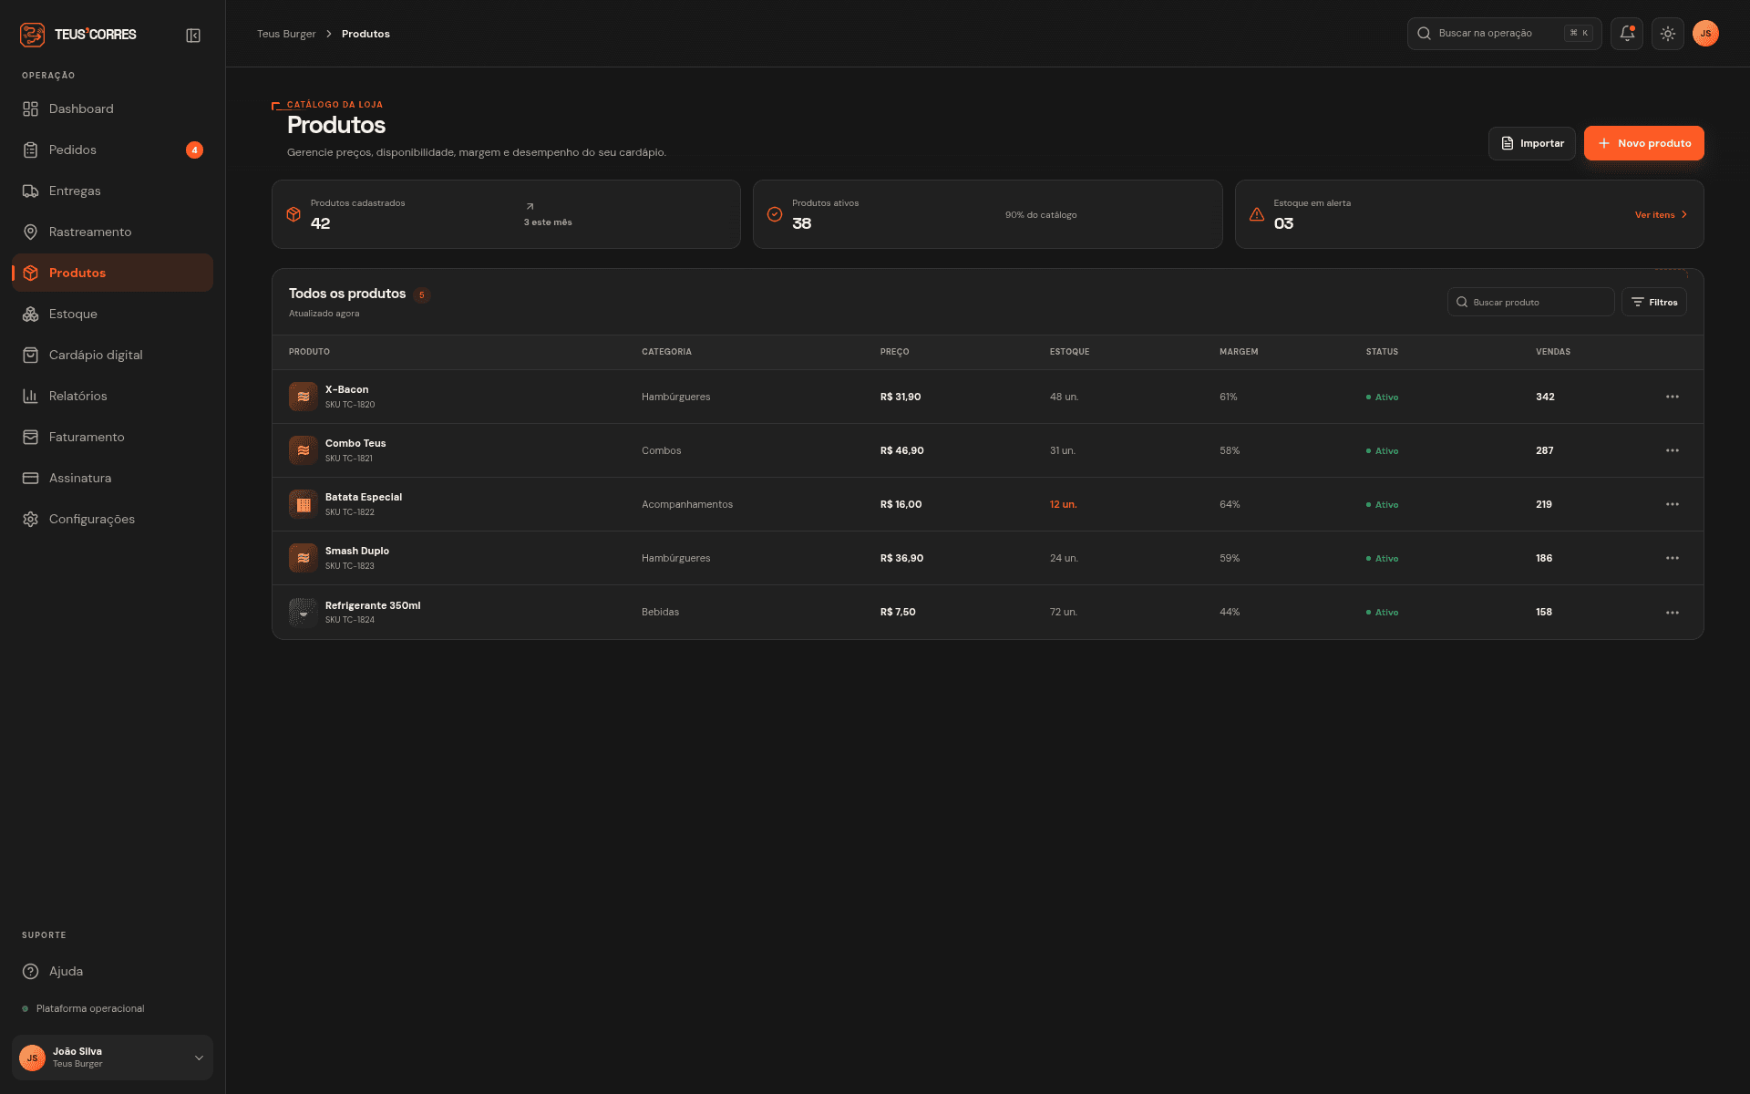The width and height of the screenshot is (1750, 1094).
Task: Collapse the sidebar panel icon
Action: click(x=193, y=35)
